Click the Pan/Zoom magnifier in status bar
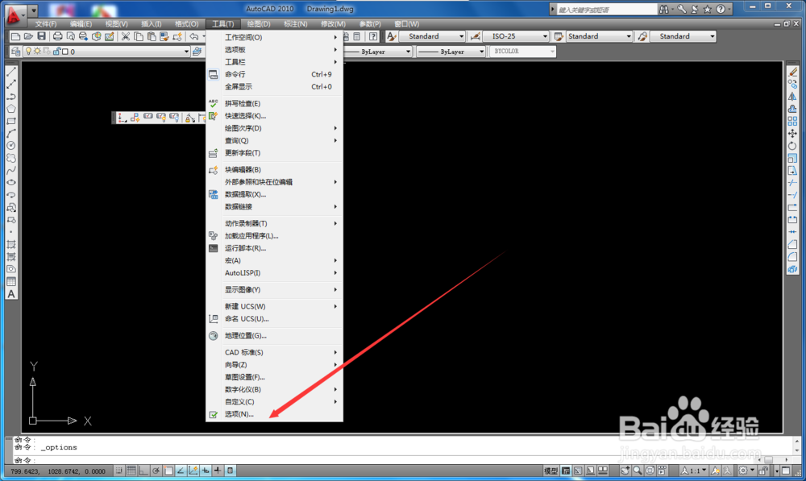The height and width of the screenshot is (481, 806). pyautogui.click(x=638, y=471)
